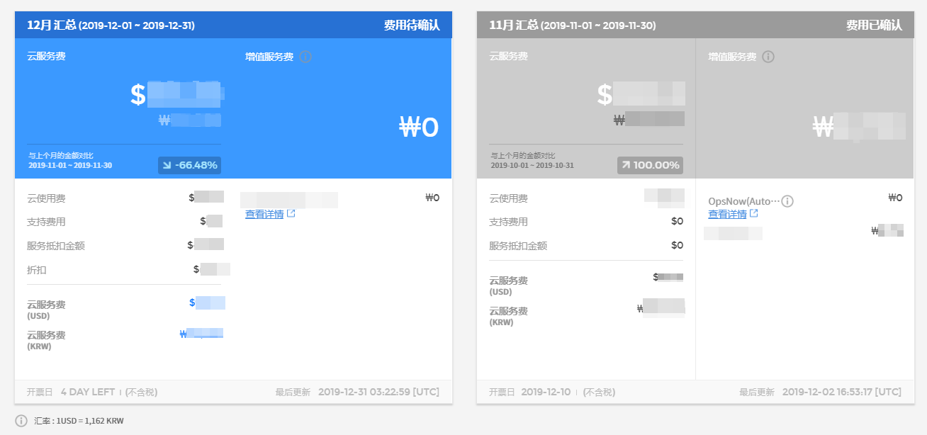Screen dimensions: 927x435
Task: Click the 费用待确认 status label
Action: pos(412,26)
